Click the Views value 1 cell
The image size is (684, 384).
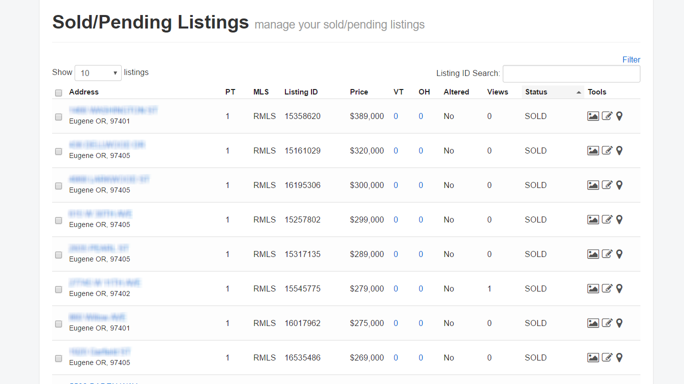[489, 288]
